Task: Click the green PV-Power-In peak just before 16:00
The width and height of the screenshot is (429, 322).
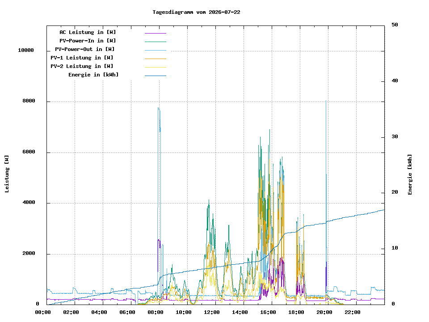Action: click(269, 130)
